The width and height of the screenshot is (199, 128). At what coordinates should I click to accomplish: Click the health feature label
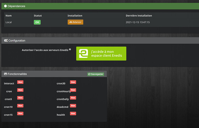61,115
